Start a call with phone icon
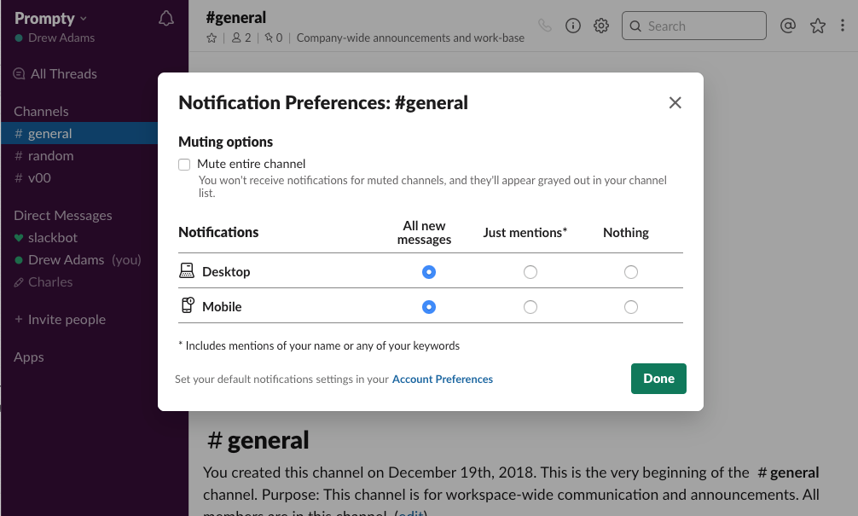 coord(546,26)
